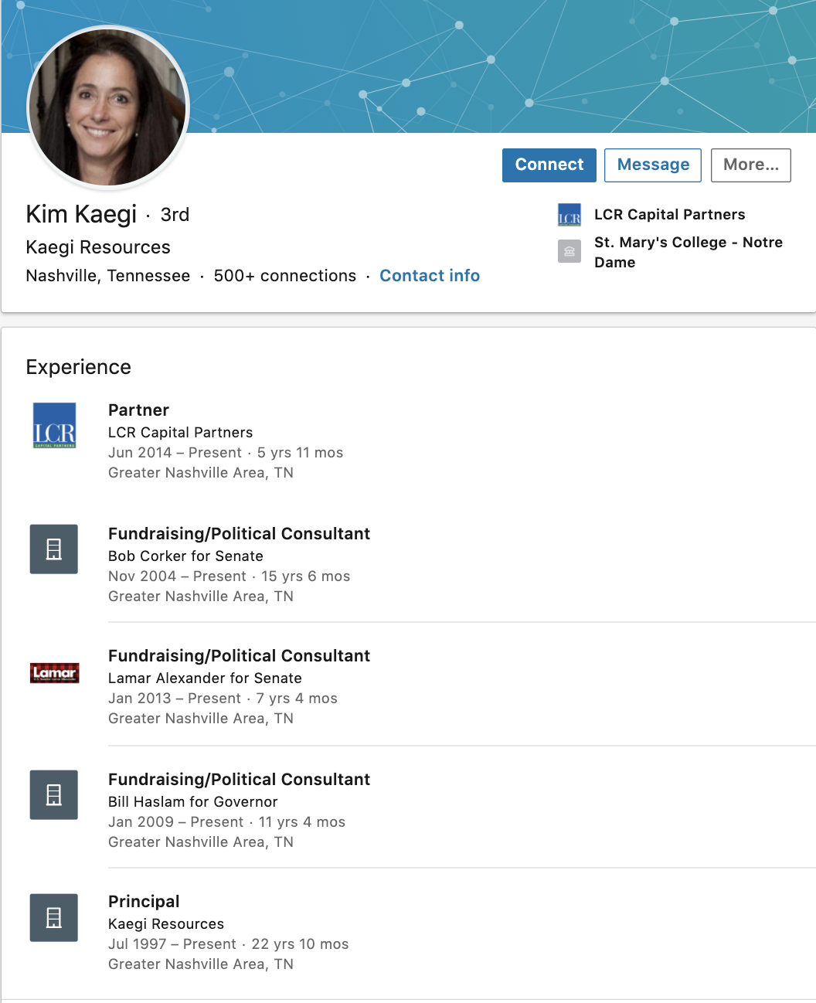This screenshot has height=1003, width=816.
Task: Click the Lamar Alexander campaign logo
Action: [54, 673]
